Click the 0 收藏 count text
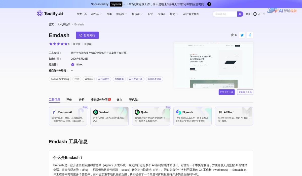This screenshot has width=302, height=176. 88,44
